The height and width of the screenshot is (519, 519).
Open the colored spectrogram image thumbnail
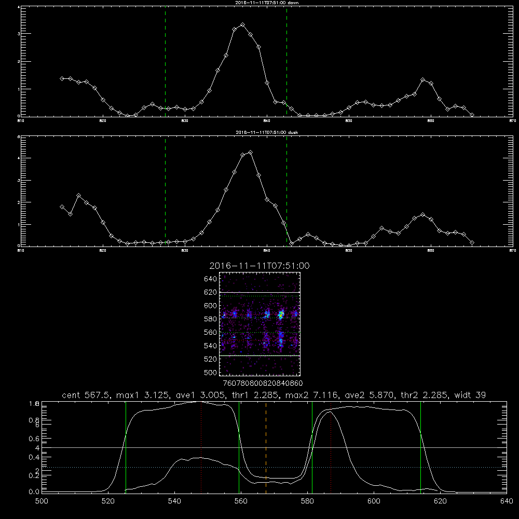coord(259,324)
